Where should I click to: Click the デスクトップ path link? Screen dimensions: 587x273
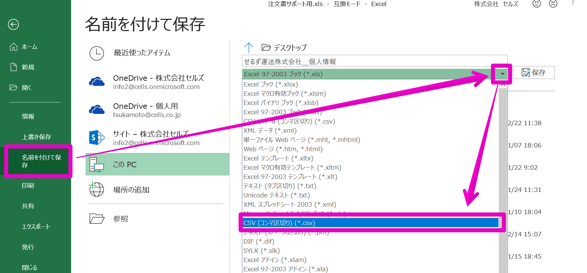click(x=290, y=48)
